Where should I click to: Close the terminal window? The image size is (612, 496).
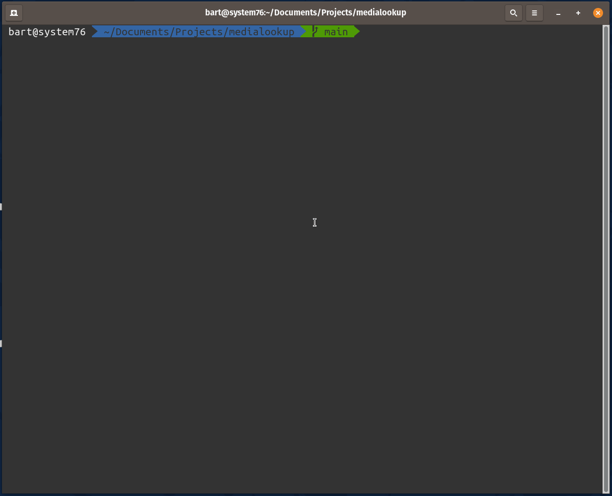coord(598,13)
